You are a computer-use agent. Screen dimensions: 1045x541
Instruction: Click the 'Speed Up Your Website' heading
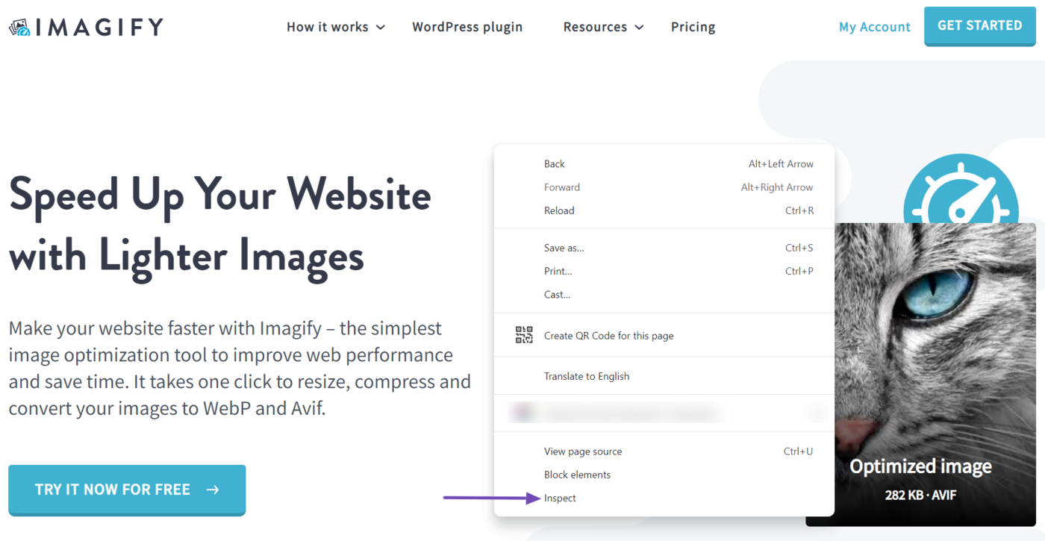(x=220, y=225)
